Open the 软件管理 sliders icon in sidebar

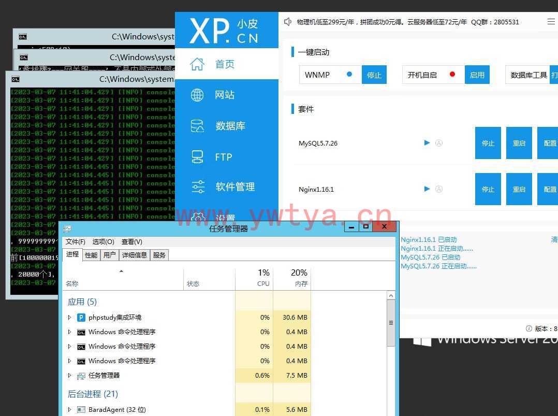(198, 187)
